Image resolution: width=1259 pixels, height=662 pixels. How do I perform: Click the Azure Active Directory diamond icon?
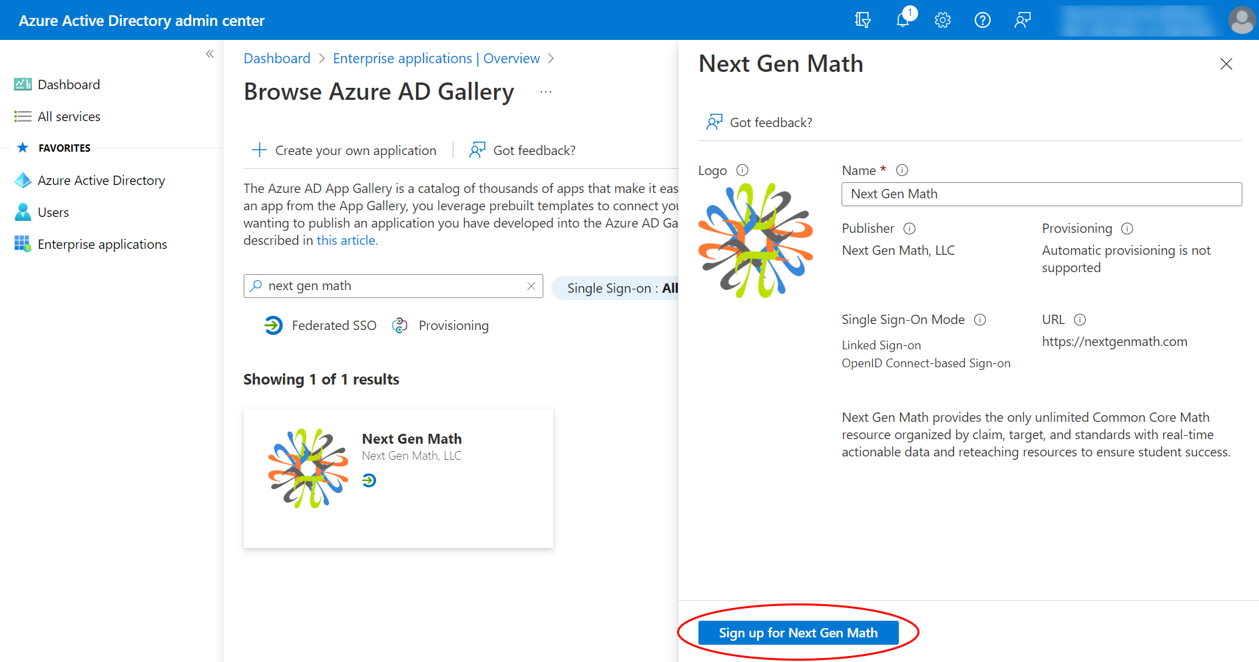click(x=23, y=180)
